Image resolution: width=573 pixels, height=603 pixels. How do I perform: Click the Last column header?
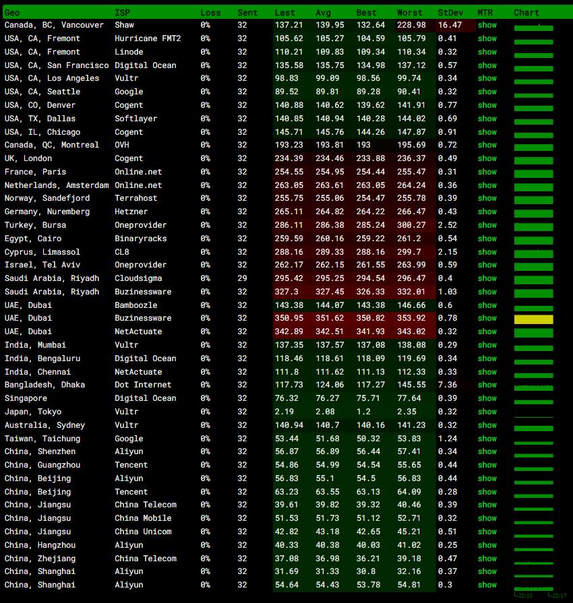[x=284, y=13]
